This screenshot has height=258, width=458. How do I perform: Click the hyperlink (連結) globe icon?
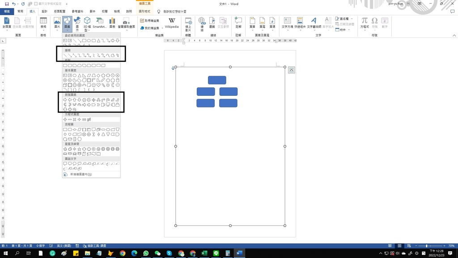202,24
